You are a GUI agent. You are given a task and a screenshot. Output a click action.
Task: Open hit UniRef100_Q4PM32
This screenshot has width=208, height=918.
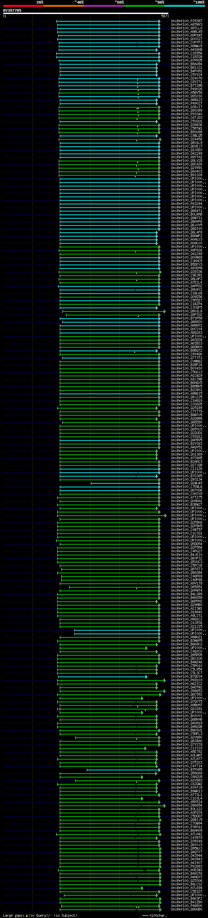(x=187, y=286)
